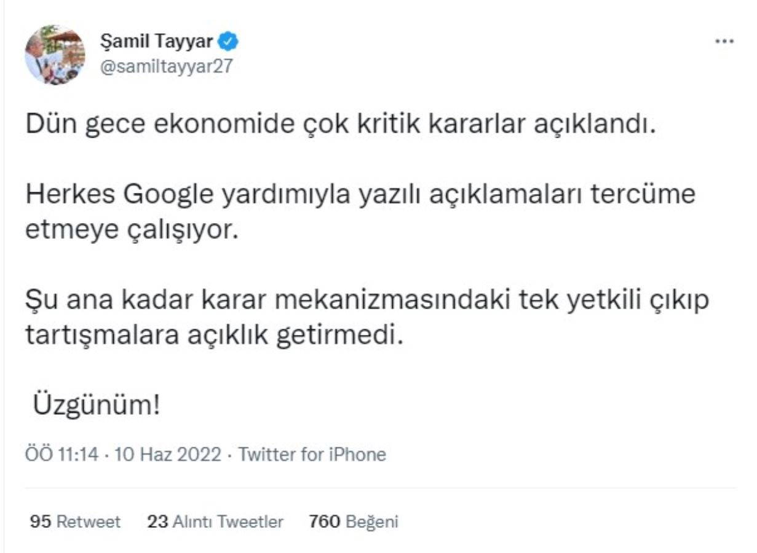This screenshot has width=757, height=553.
Task: Open Şamil Tayyar's profile picture
Action: [55, 55]
